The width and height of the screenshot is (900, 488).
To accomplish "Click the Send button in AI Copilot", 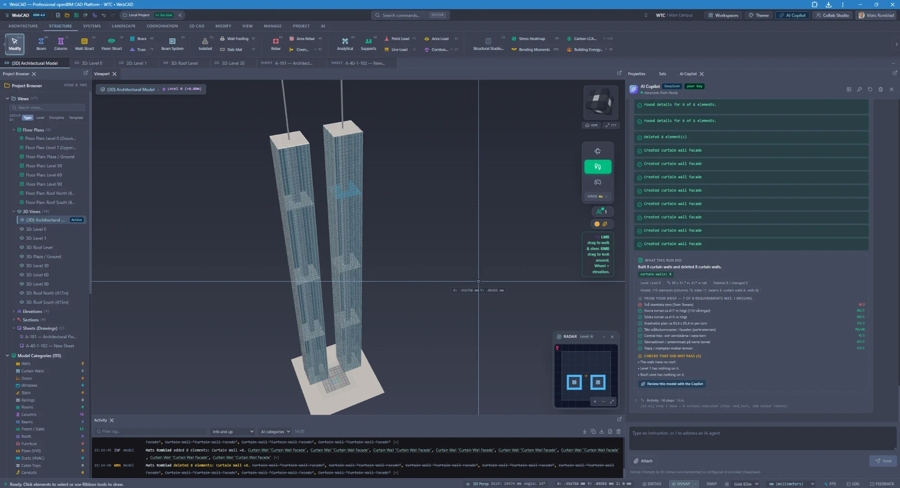I will pyautogui.click(x=883, y=461).
